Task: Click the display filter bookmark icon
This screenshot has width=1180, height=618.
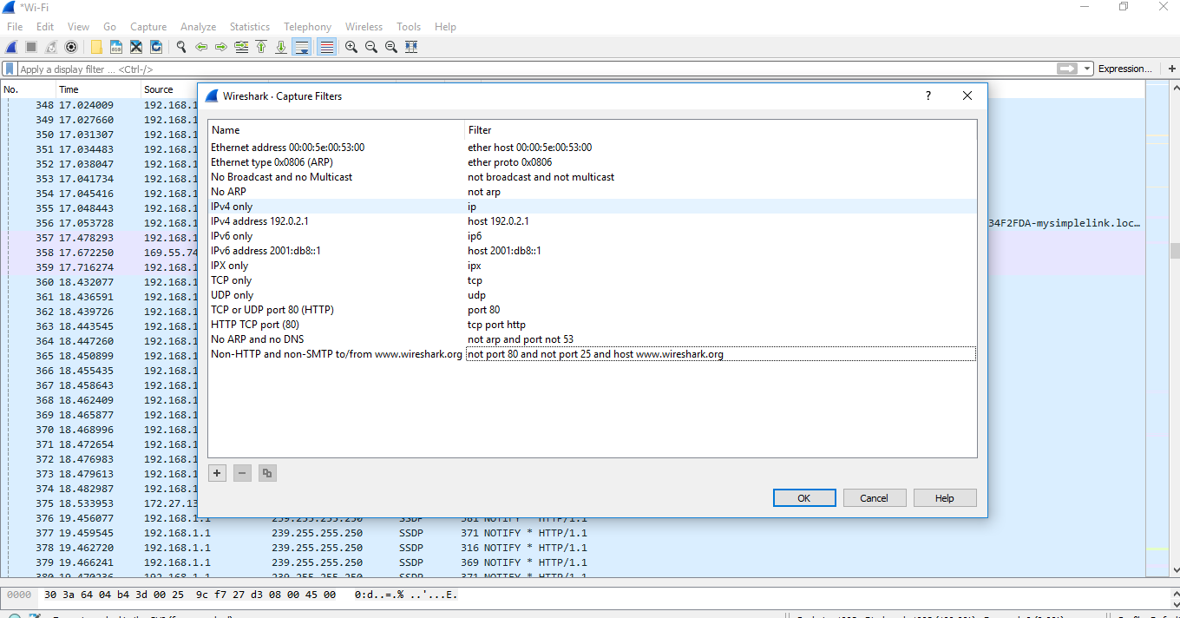Action: [10, 69]
